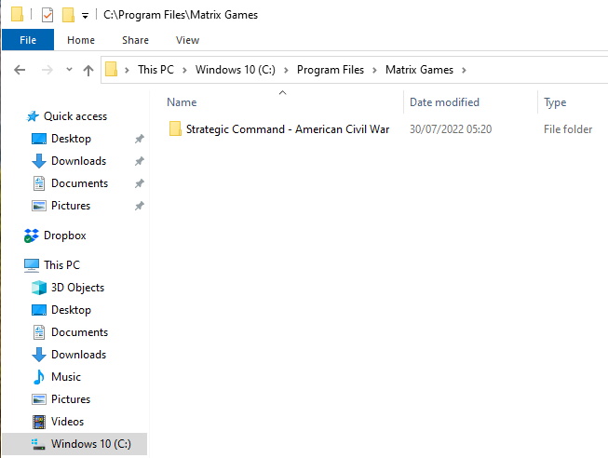Screen dimensions: 608x458
Task: Click the Videos film strip icon
Action: [x=39, y=422]
